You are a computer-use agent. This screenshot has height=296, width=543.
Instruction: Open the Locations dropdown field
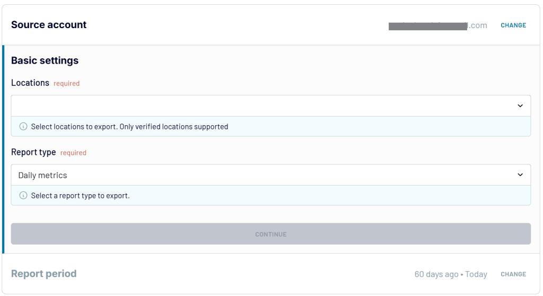(271, 106)
